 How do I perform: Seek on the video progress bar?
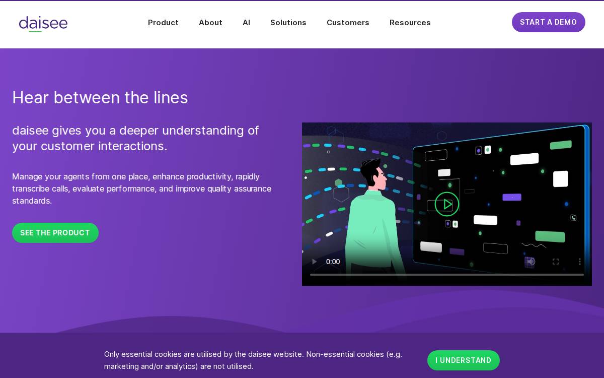click(x=447, y=275)
